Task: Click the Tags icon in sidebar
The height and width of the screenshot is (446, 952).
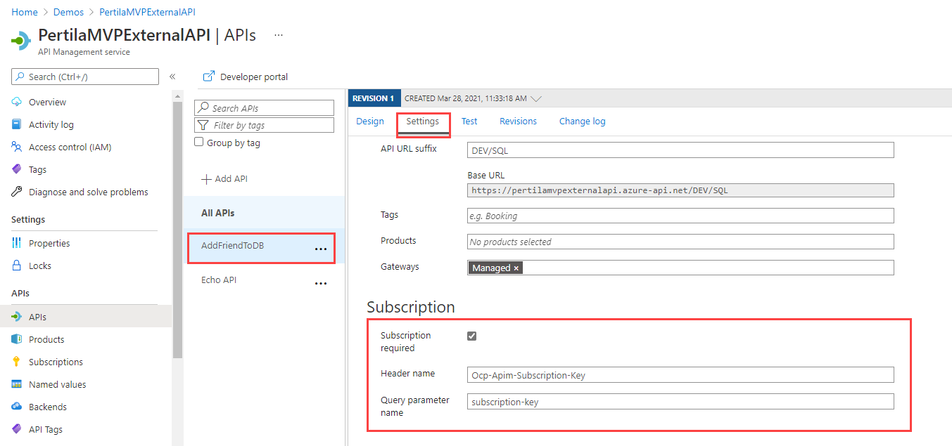Action: click(17, 169)
